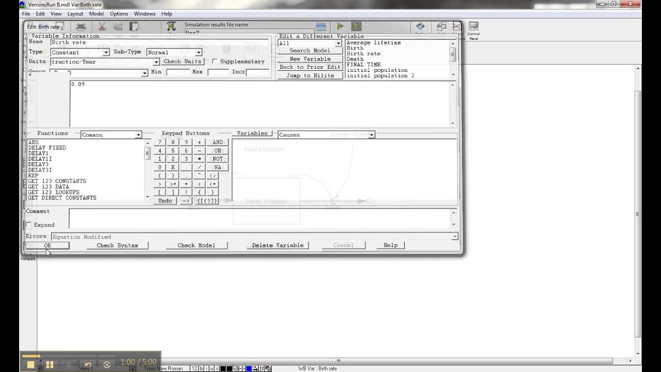
Task: Click the strikethrough 's' icon in status bar
Action: pos(217,368)
